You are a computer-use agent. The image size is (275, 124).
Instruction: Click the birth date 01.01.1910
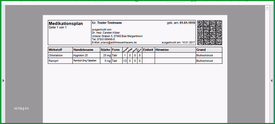[187, 23]
